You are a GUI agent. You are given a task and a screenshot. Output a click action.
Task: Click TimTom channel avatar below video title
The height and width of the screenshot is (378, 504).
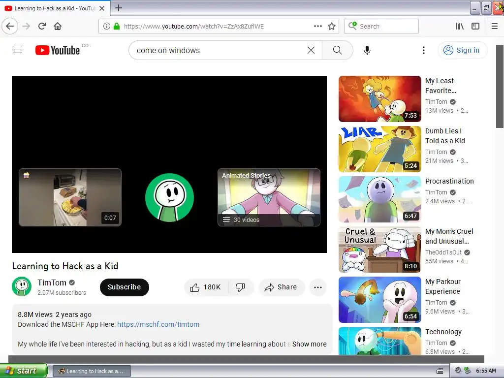[x=22, y=286]
